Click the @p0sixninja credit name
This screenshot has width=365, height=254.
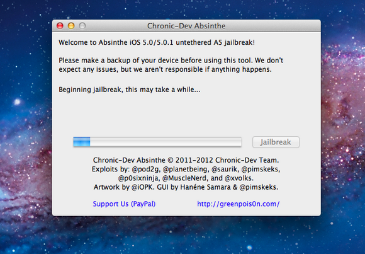139,178
